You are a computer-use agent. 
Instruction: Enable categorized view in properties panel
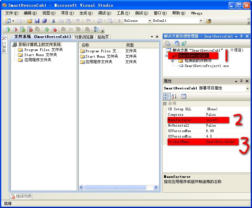click(x=167, y=96)
